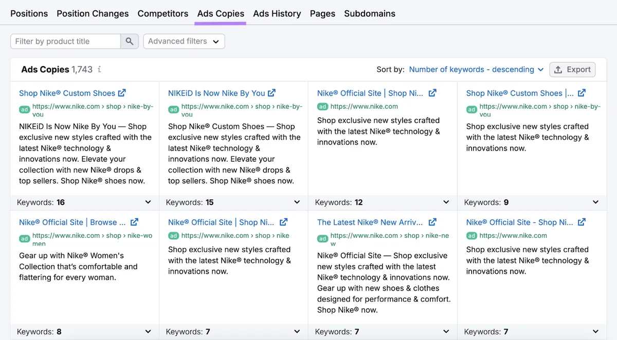617x340 pixels.
Task: Expand keywords chevron under 7-keyword Nike Official Site | Shop ad
Action: [297, 332]
